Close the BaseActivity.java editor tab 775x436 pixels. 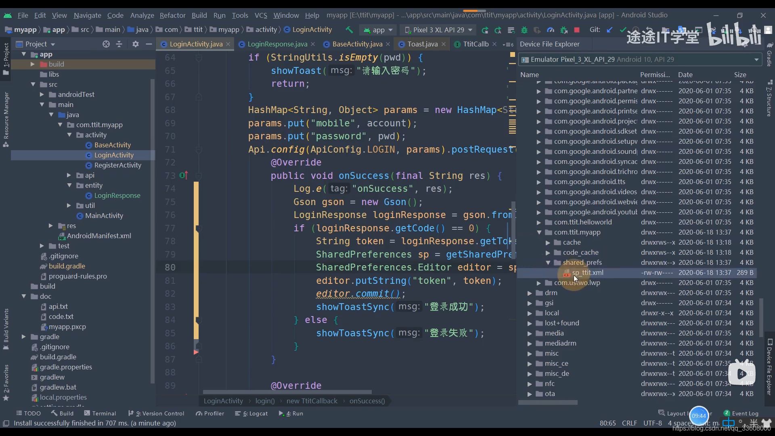point(388,44)
